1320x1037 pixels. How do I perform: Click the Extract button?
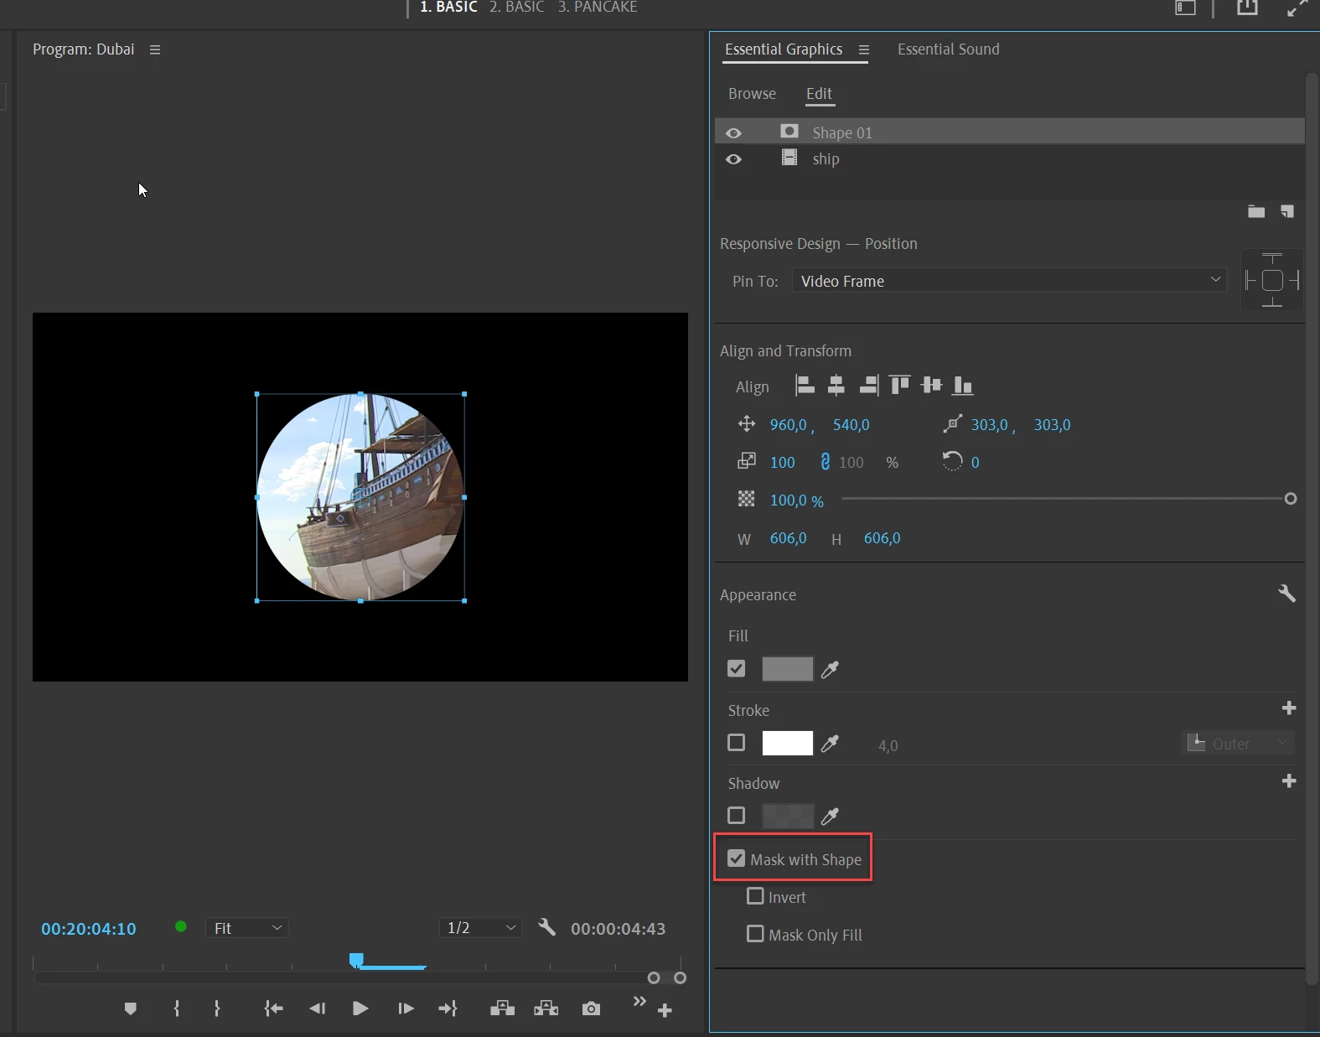(546, 1008)
